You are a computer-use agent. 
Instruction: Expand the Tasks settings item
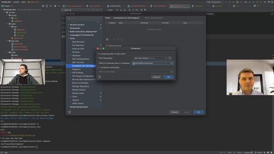[x=71, y=97]
